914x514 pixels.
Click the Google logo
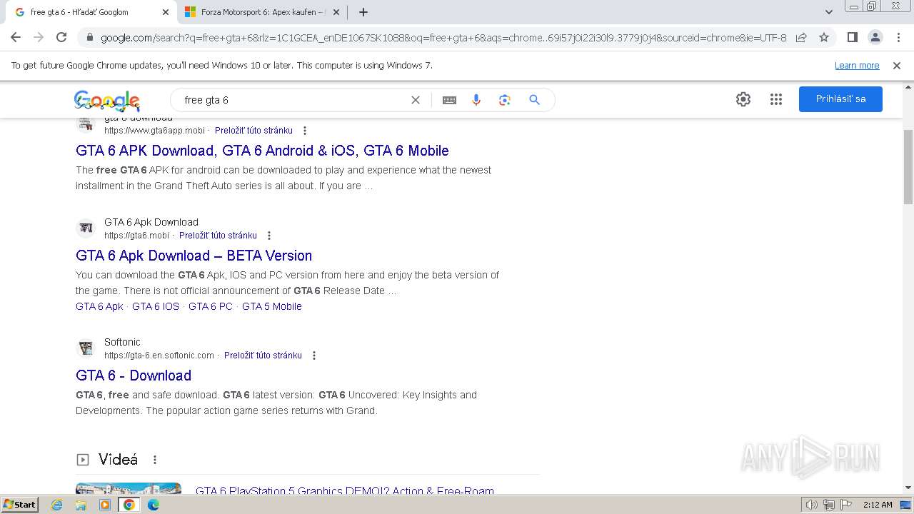pyautogui.click(x=106, y=101)
